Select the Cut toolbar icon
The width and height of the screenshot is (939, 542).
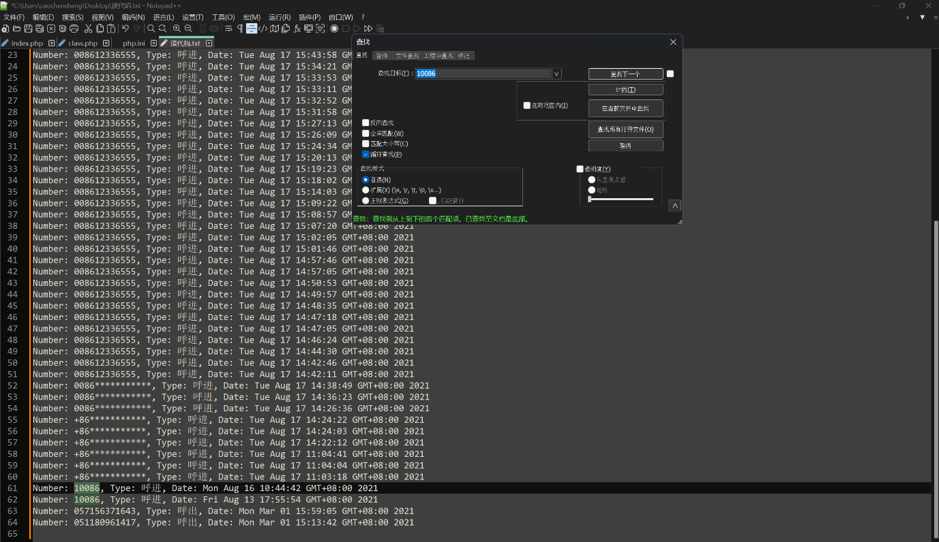pyautogui.click(x=88, y=29)
